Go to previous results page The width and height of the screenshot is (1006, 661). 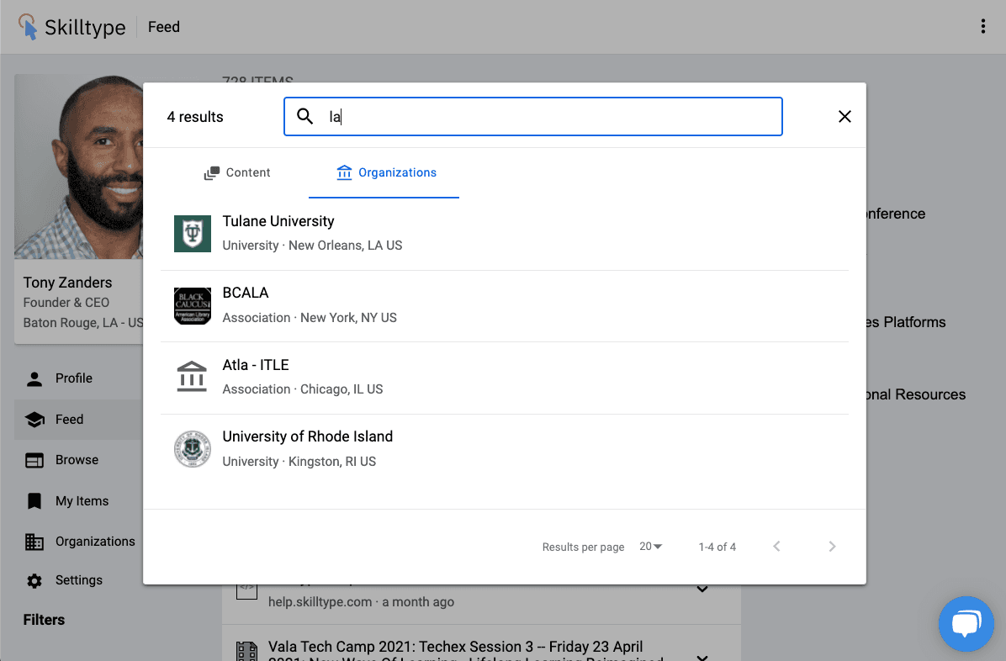point(776,546)
